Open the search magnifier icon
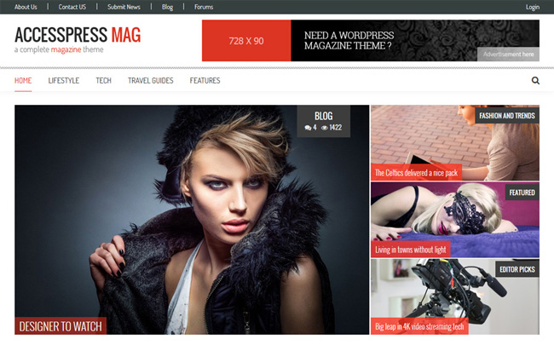This screenshot has height=345, width=554. [x=535, y=81]
